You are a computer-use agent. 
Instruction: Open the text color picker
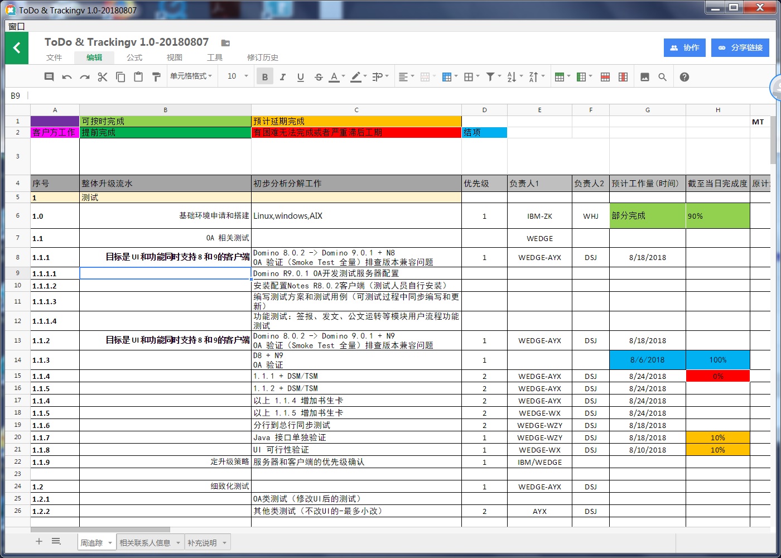click(x=336, y=77)
